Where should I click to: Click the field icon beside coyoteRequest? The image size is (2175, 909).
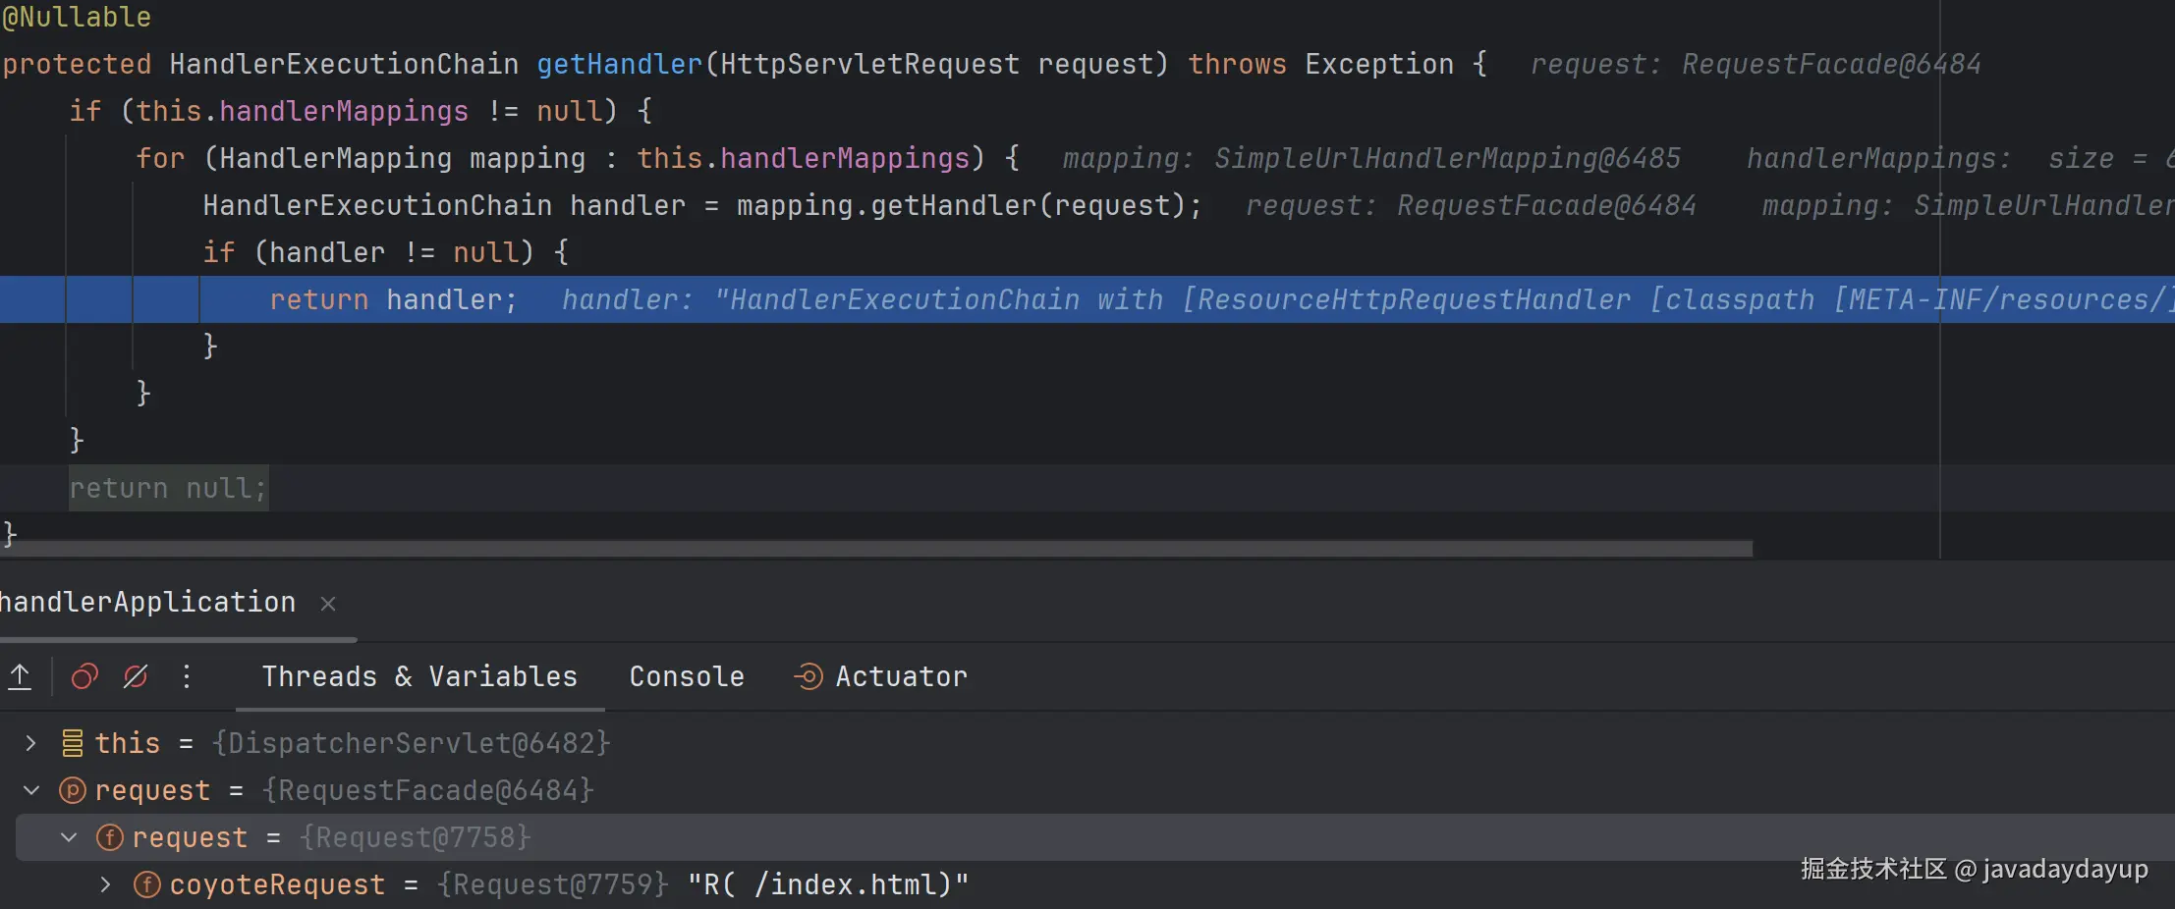click(146, 884)
